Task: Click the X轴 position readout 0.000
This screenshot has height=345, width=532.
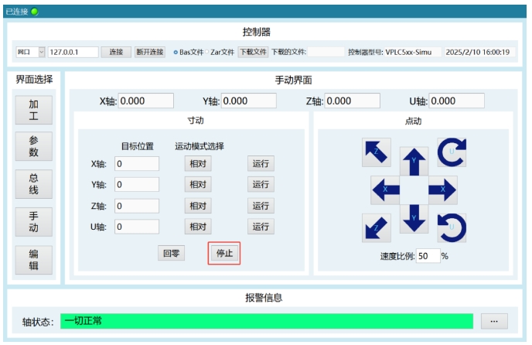Action: point(146,101)
